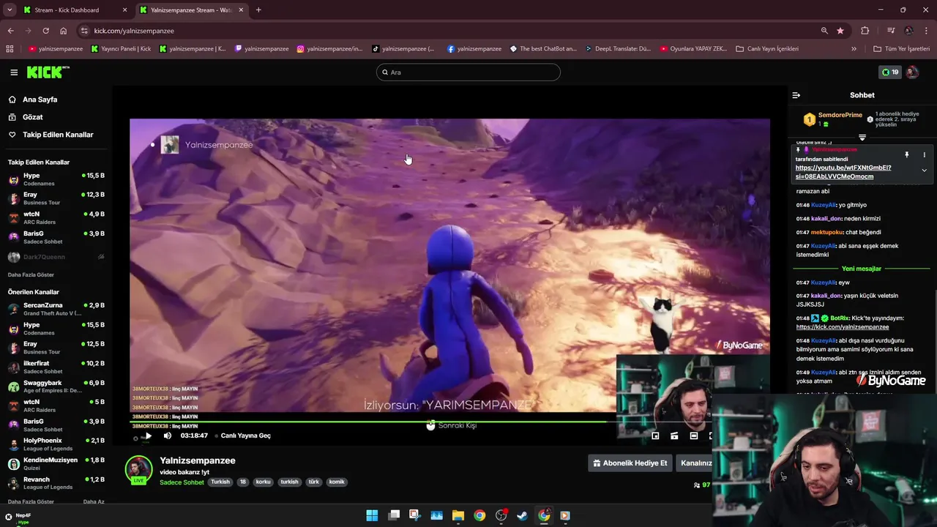Open Tüm Yer İşaretleri folder
Image resolution: width=937 pixels, height=527 pixels.
pos(901,49)
